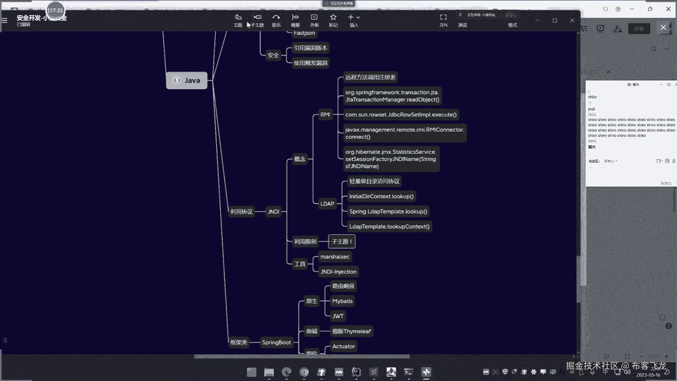Add a boundary with 外框 icon
Screen dimensions: 677x381
point(314,18)
